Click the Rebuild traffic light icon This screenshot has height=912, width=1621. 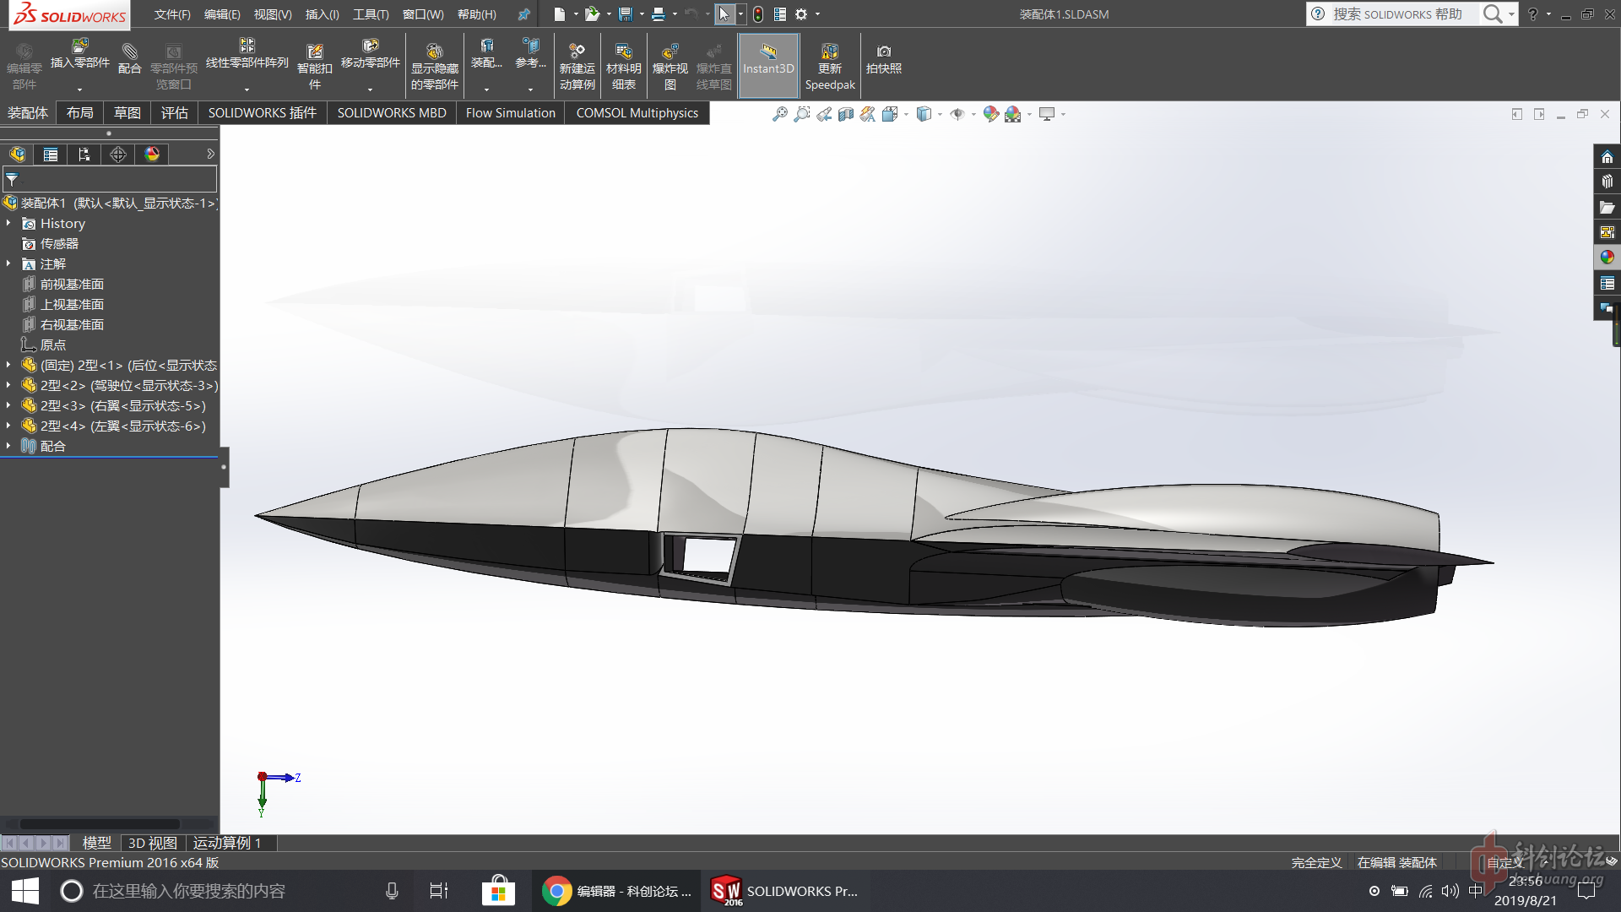point(758,14)
